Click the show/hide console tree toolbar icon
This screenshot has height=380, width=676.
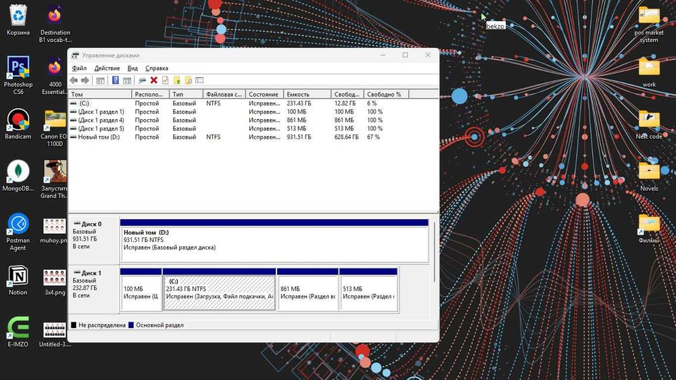[101, 80]
